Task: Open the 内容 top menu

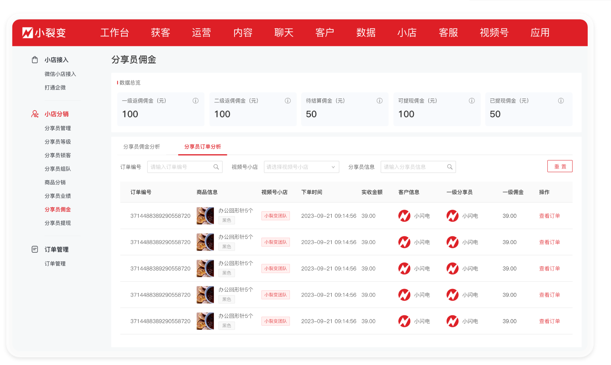Action: [x=243, y=33]
